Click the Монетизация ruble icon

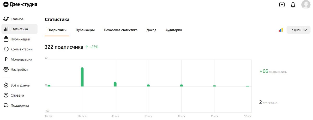(x=6, y=59)
